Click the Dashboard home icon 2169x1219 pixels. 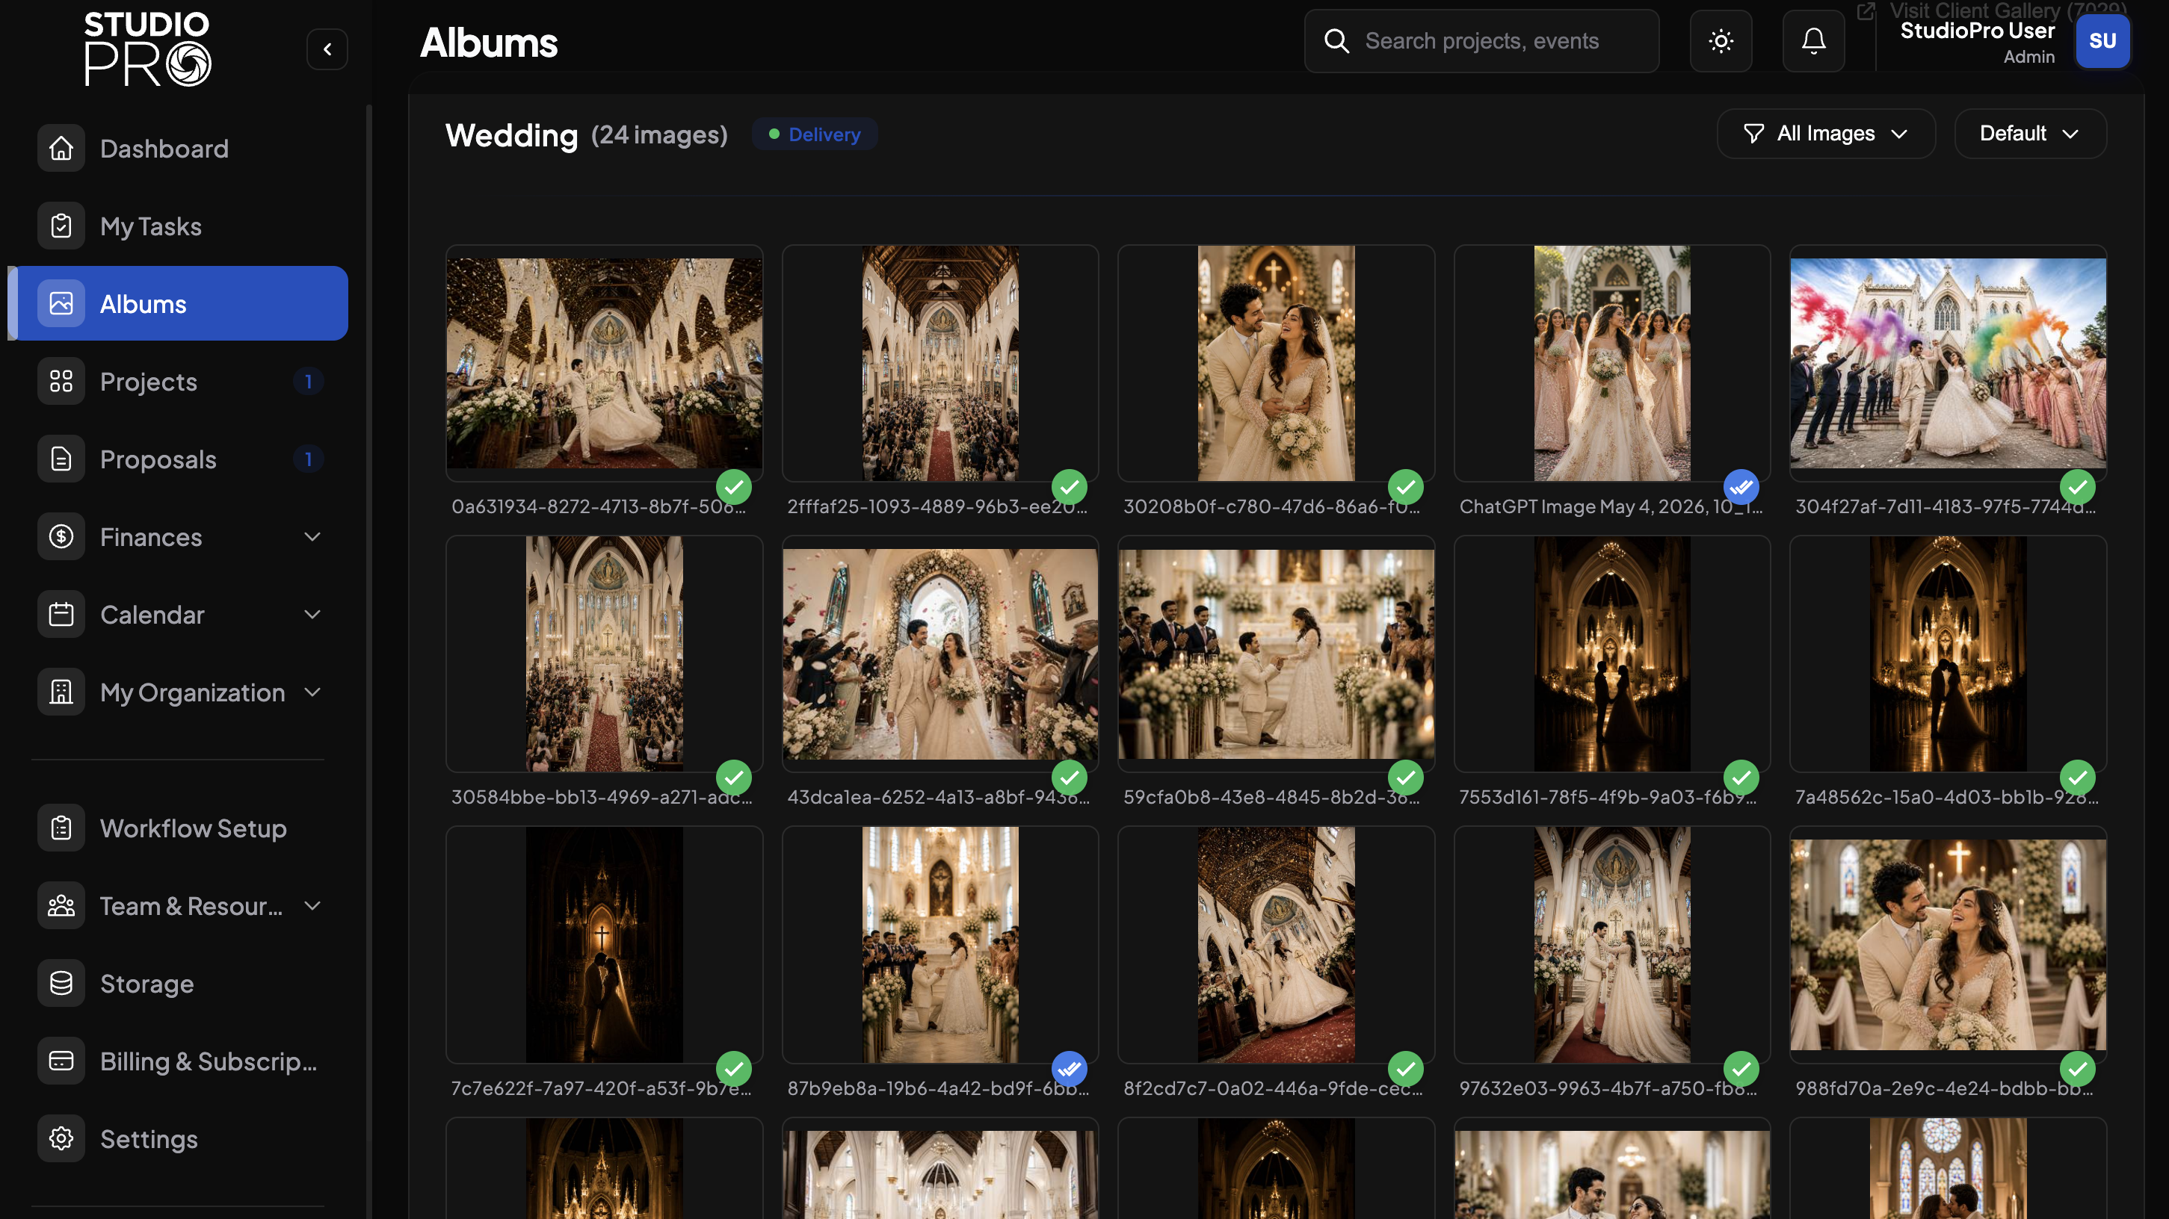tap(61, 148)
